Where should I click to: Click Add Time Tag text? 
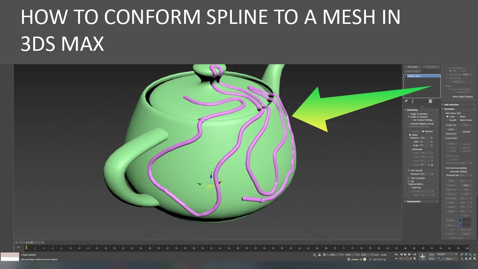pyautogui.click(x=379, y=259)
